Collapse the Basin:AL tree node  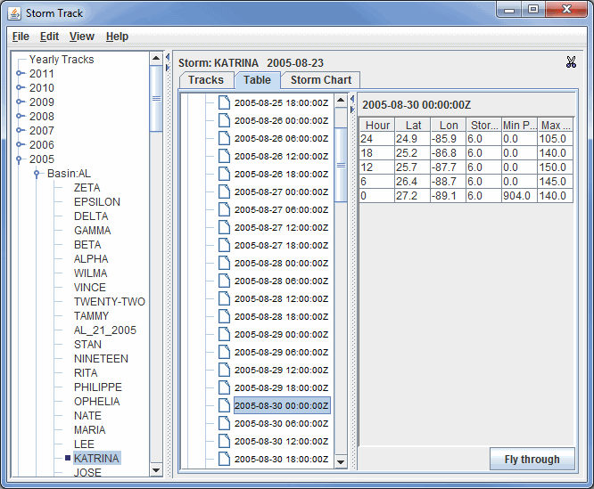37,174
